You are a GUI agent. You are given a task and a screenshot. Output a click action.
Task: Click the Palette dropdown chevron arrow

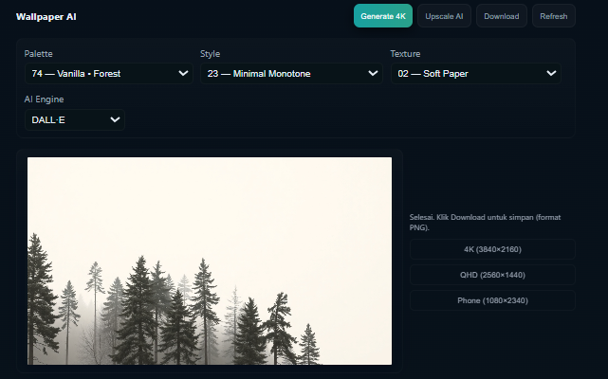[183, 73]
